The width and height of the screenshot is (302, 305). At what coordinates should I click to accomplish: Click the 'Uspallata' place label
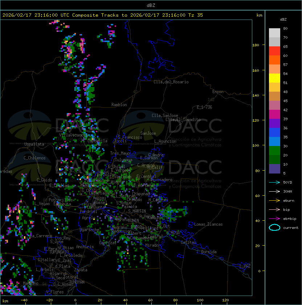[x=34, y=144]
